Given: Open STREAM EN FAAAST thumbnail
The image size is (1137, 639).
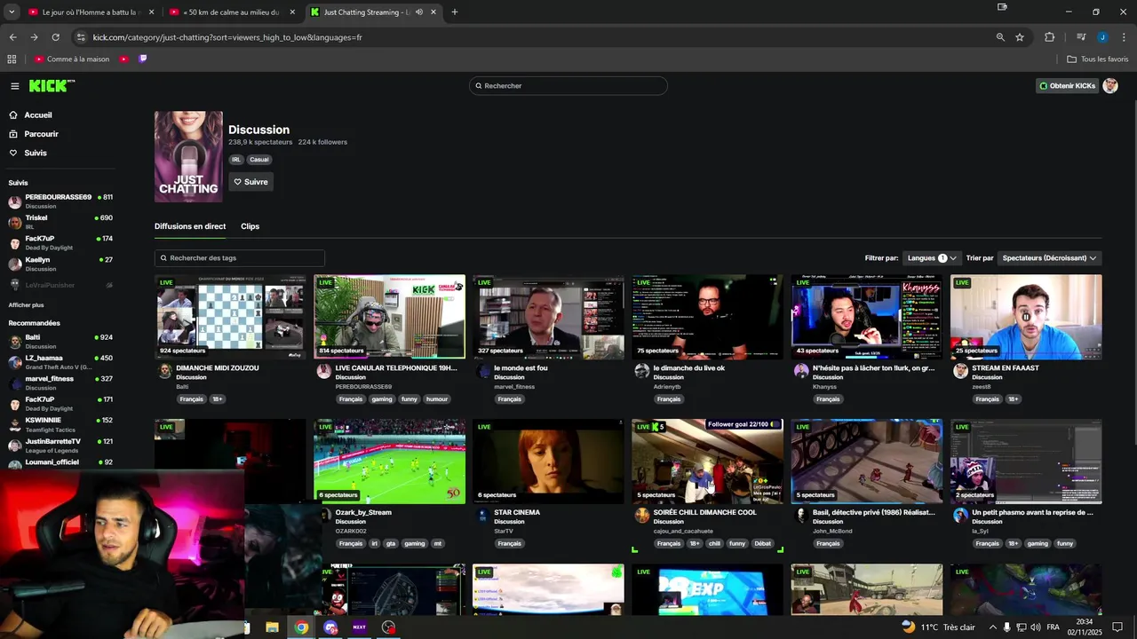Looking at the screenshot, I should pos(1026,317).
